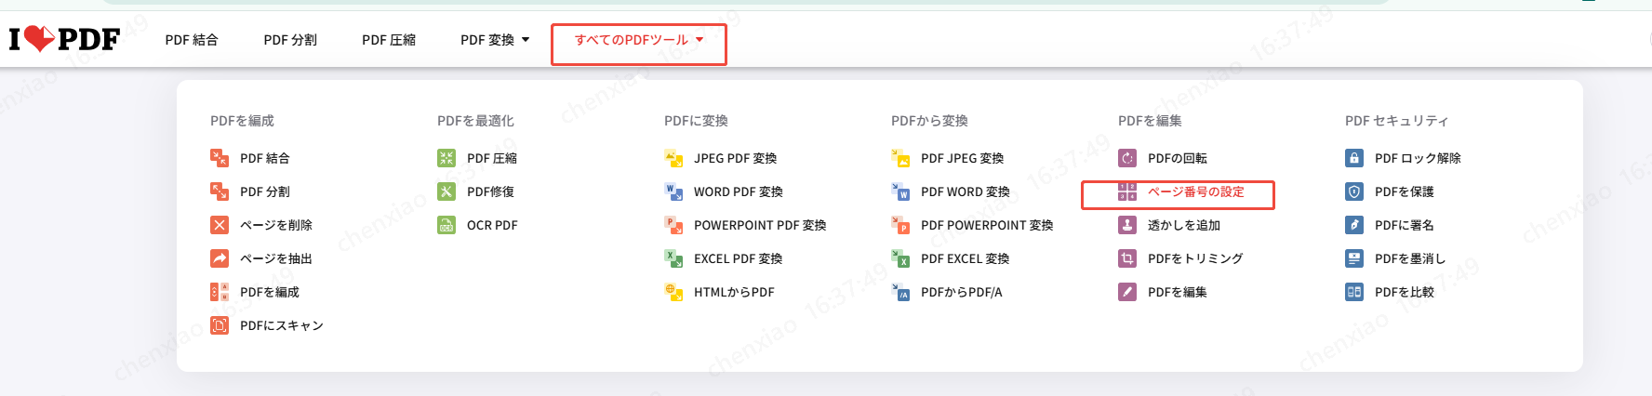Choose PDF修復 link
1652x396 pixels.
(x=490, y=191)
